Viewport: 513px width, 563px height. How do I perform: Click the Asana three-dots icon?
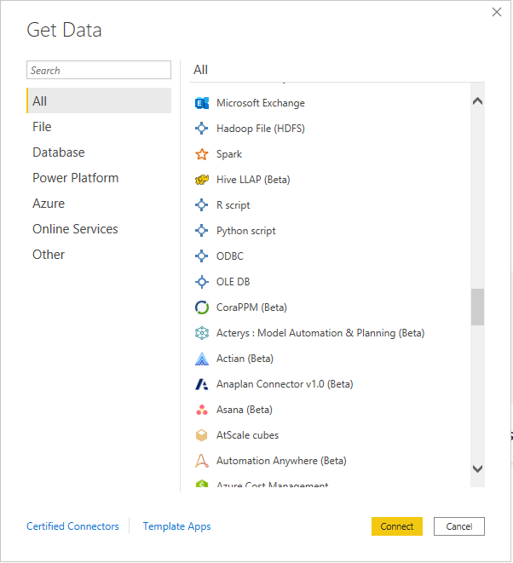coord(201,410)
